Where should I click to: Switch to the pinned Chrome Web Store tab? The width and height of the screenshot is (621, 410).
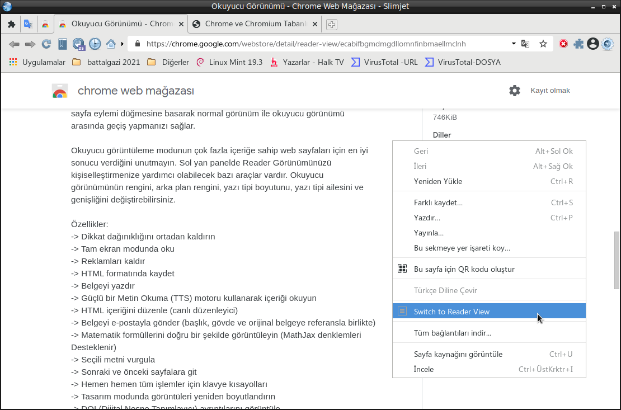[x=45, y=24]
